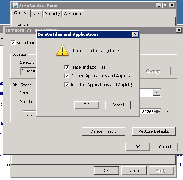The height and width of the screenshot is (180, 183).
Task: Click the 32768 MB disk space field
Action: click(x=147, y=112)
